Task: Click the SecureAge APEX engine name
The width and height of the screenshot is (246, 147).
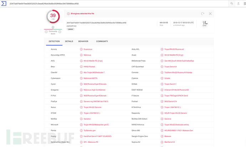Action: tap(58, 55)
